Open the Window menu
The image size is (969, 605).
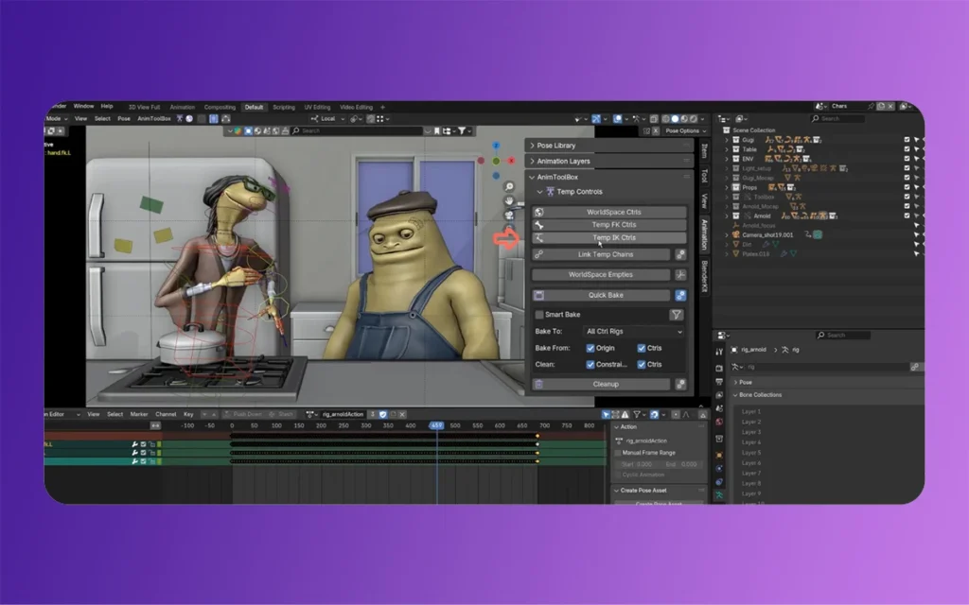tap(83, 106)
